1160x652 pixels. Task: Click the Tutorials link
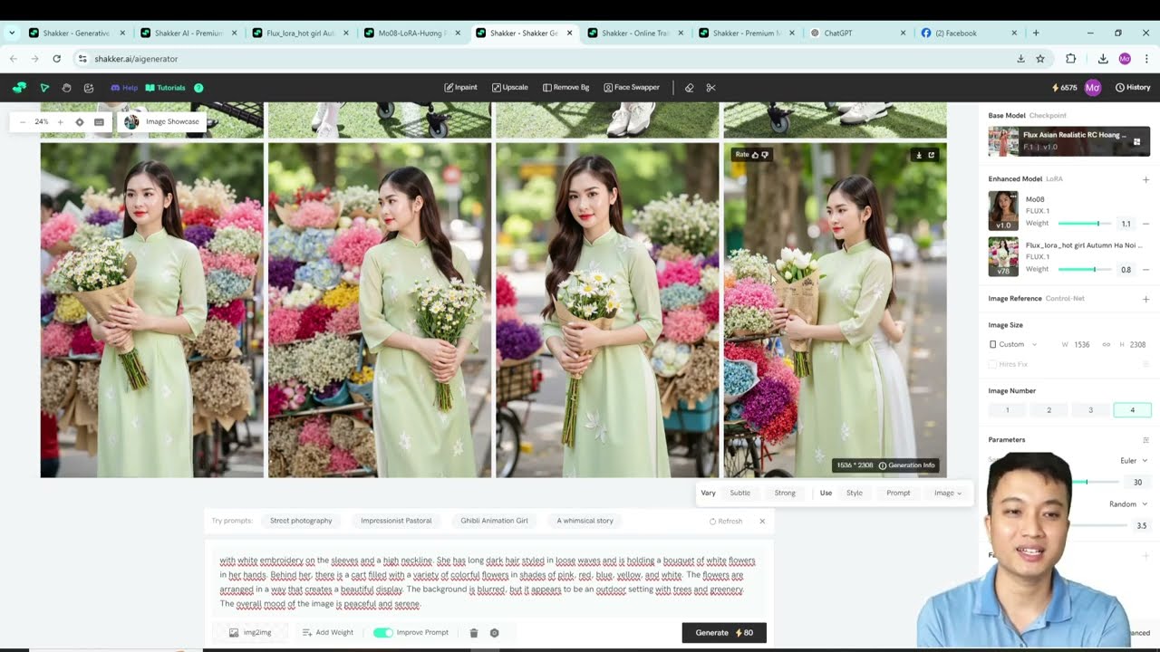click(165, 88)
